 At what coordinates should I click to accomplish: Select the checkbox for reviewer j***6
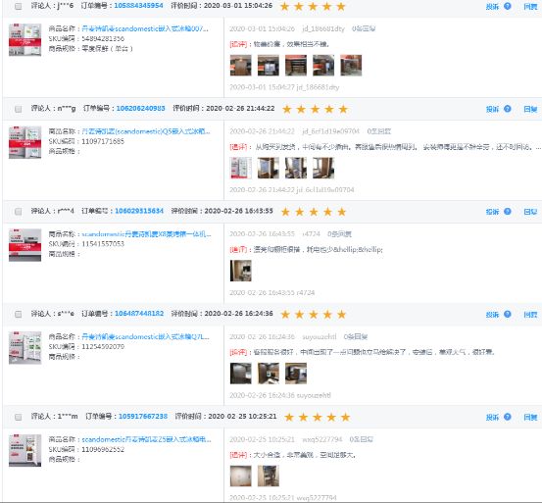19,6
